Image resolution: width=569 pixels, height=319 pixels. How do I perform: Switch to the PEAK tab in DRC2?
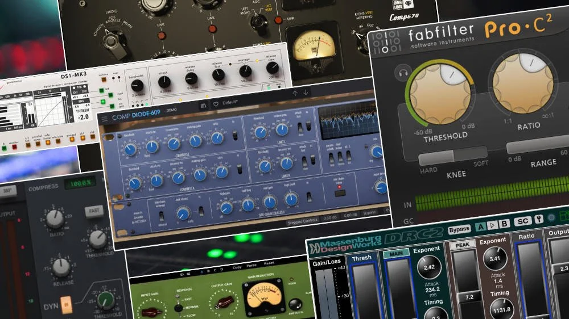[462, 245]
